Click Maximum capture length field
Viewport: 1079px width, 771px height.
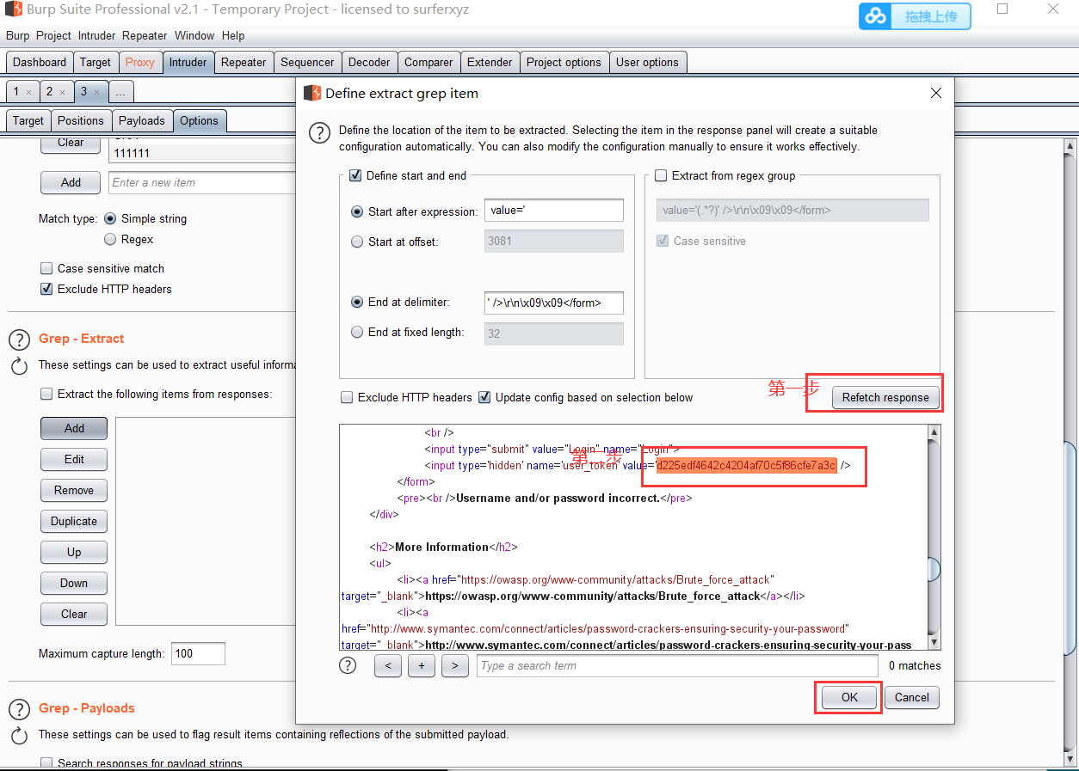(x=198, y=654)
